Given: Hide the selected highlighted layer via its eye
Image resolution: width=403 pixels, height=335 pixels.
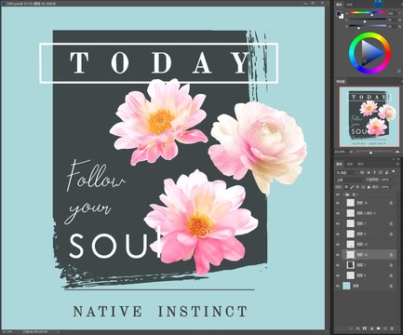Looking at the screenshot, I should [338, 255].
